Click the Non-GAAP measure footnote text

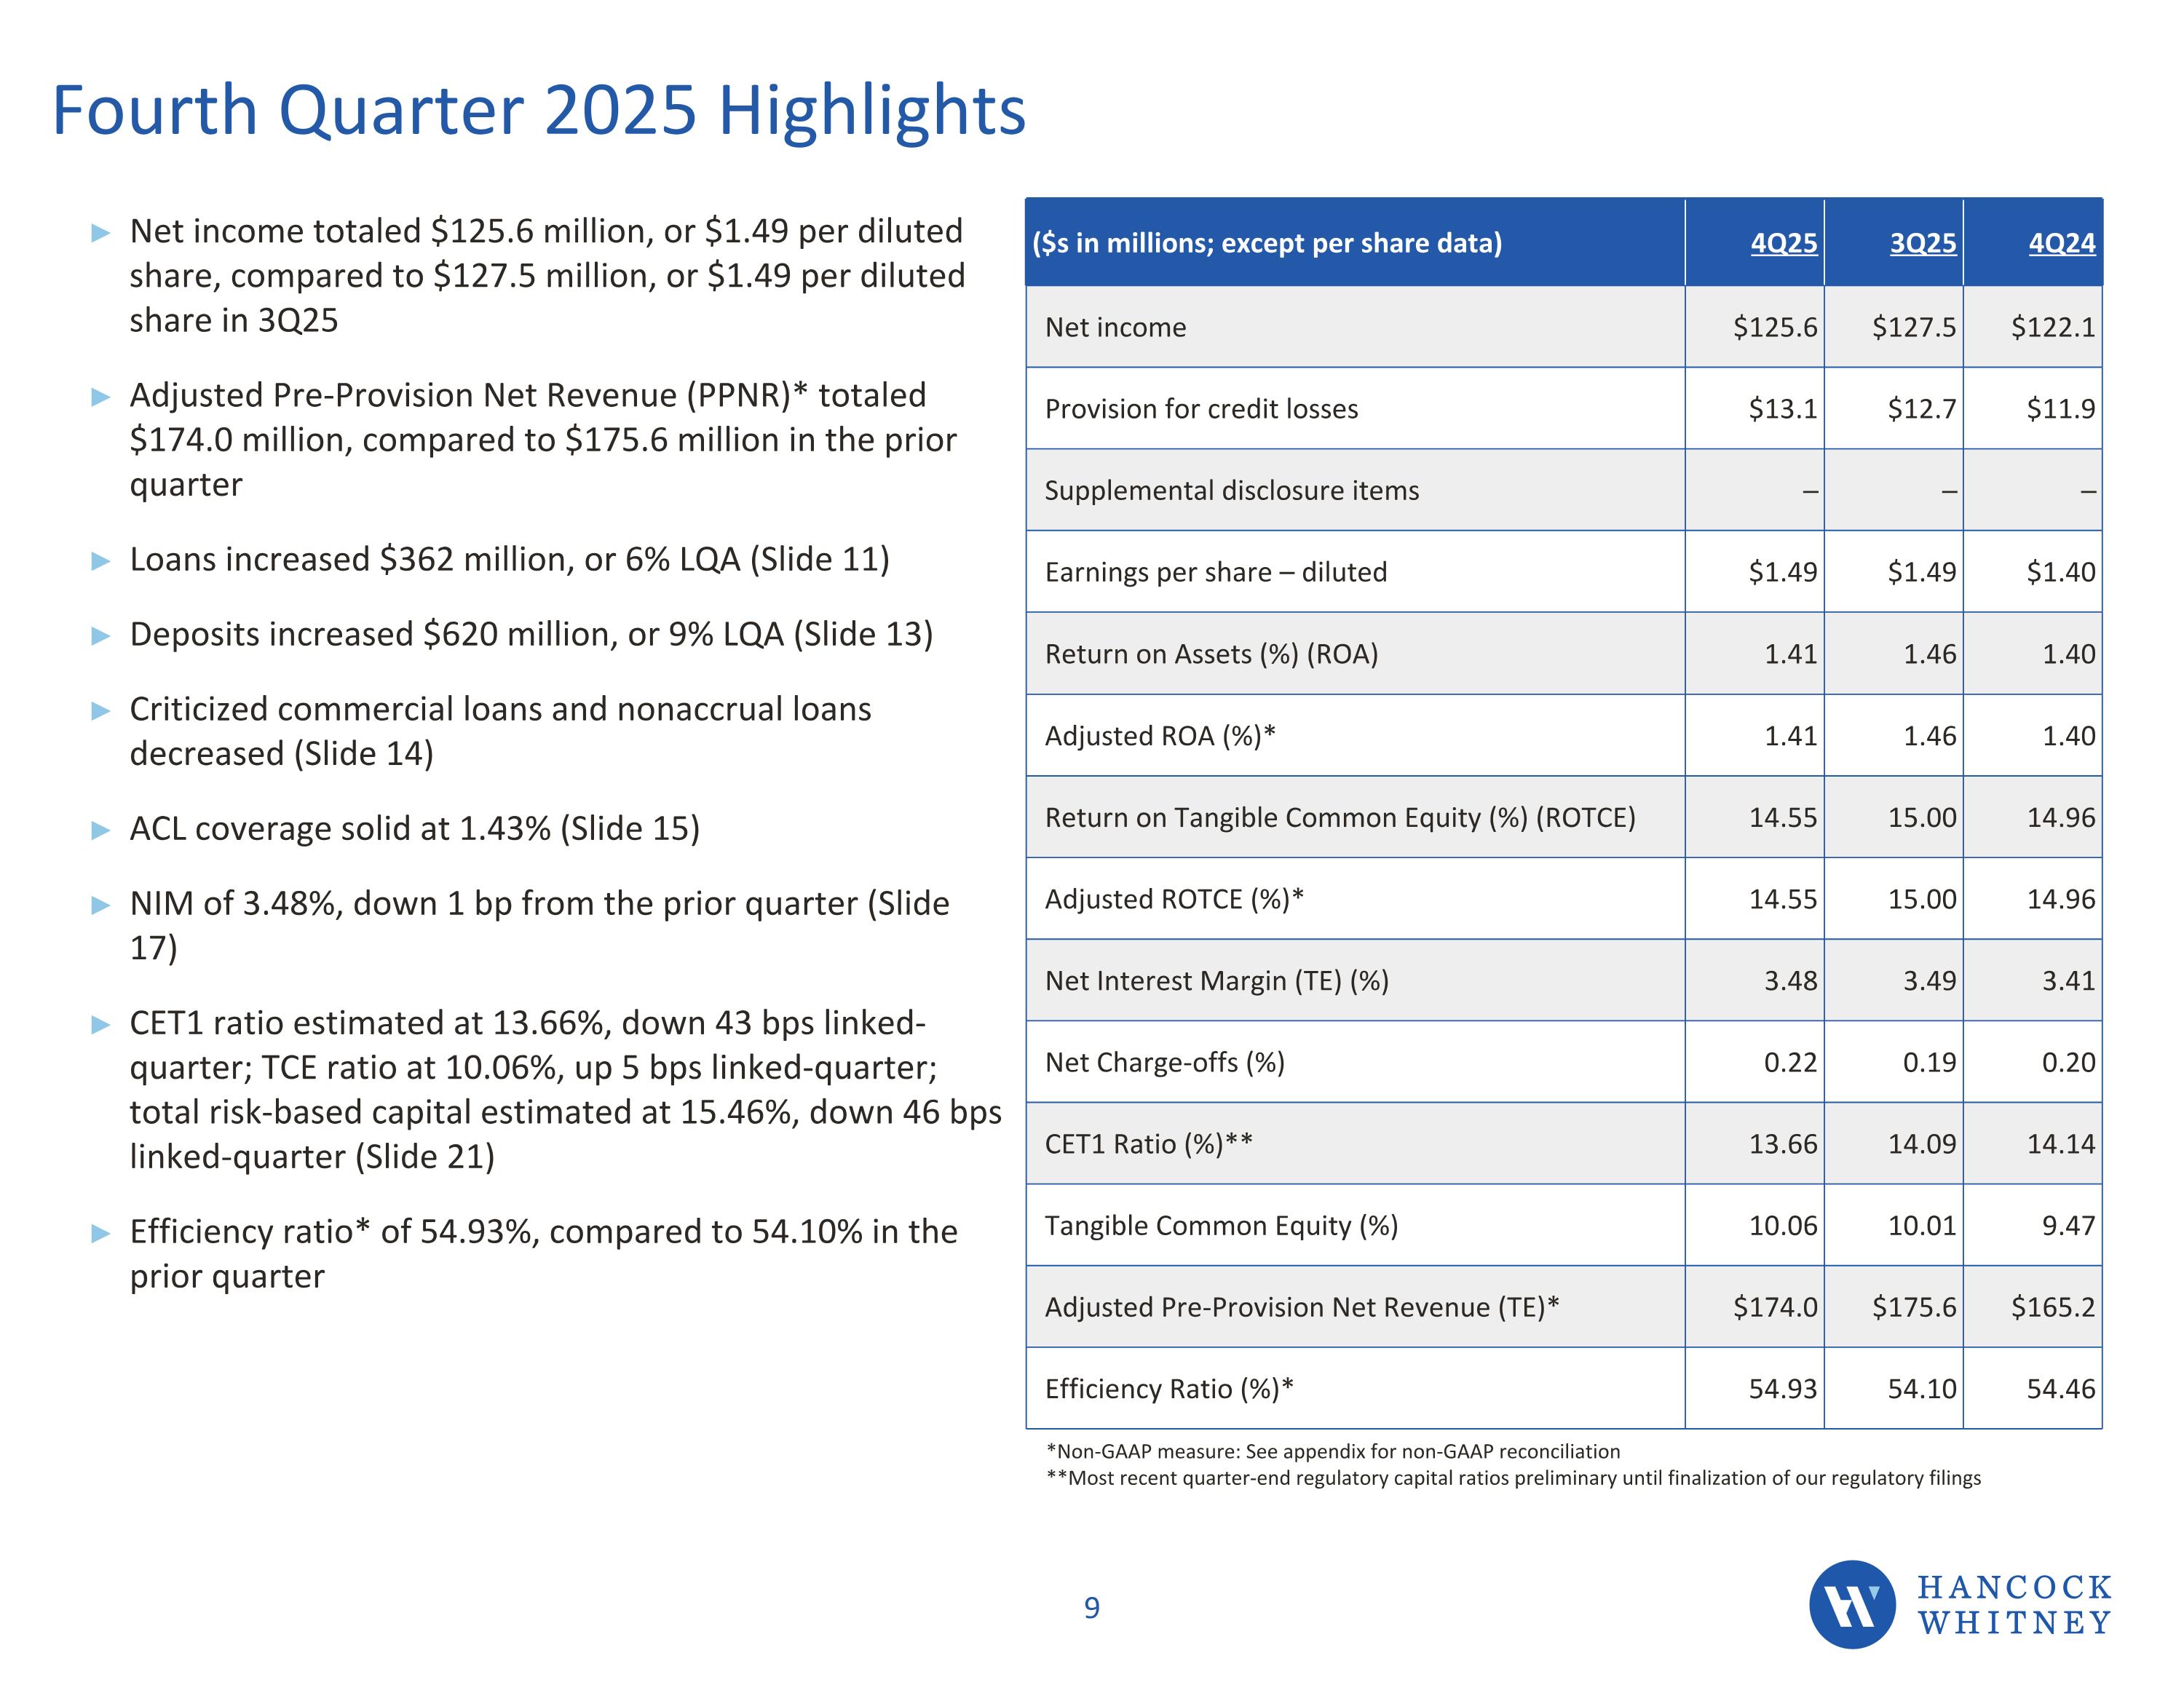(x=1332, y=1451)
